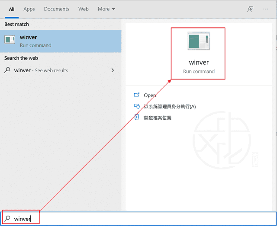The width and height of the screenshot is (277, 226).
Task: Click the feedback person icon
Action: click(250, 9)
